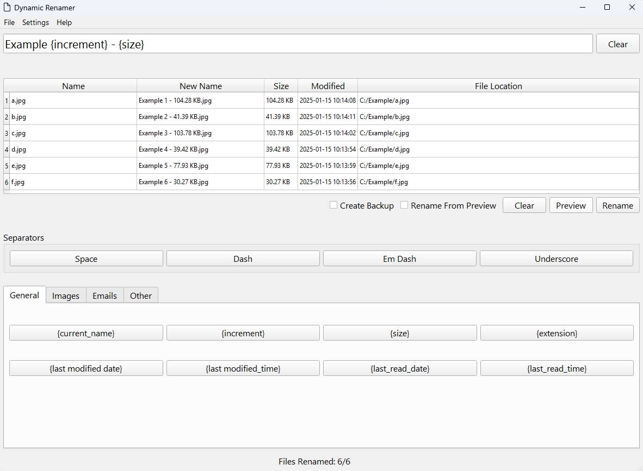The image size is (643, 471).
Task: Click the New Name column header
Action: pyautogui.click(x=201, y=86)
